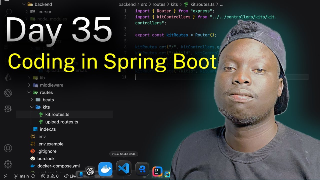This screenshot has height=180, width=320.
Task: Click the synchronize changes icon beside main
Action: point(33,176)
